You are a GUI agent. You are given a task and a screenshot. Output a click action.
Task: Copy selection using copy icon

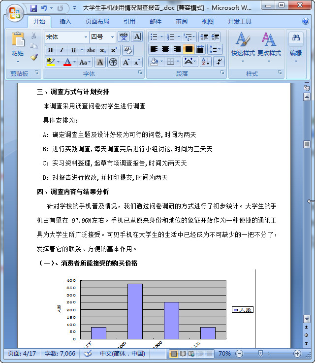tap(34, 46)
